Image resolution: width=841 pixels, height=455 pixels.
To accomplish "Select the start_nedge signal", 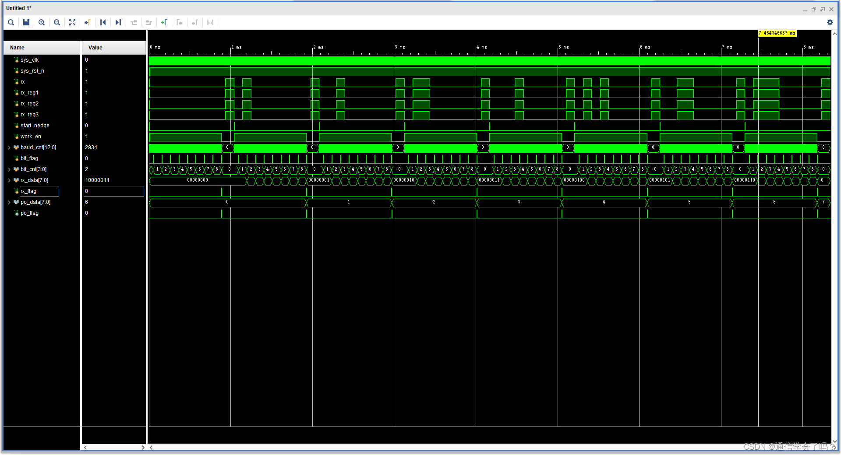I will 35,126.
